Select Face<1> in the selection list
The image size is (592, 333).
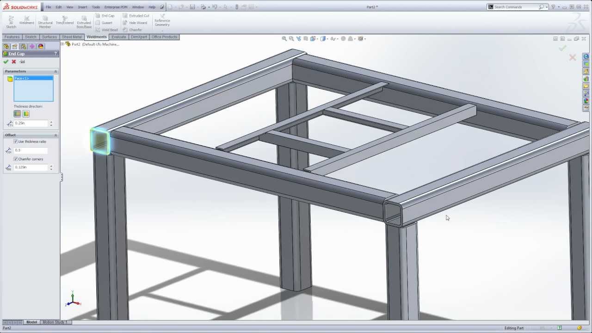coord(22,79)
